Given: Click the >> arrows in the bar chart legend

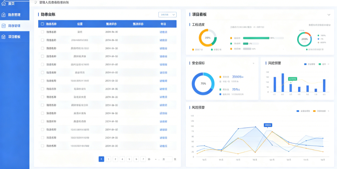Looking at the screenshot, I should (328, 64).
